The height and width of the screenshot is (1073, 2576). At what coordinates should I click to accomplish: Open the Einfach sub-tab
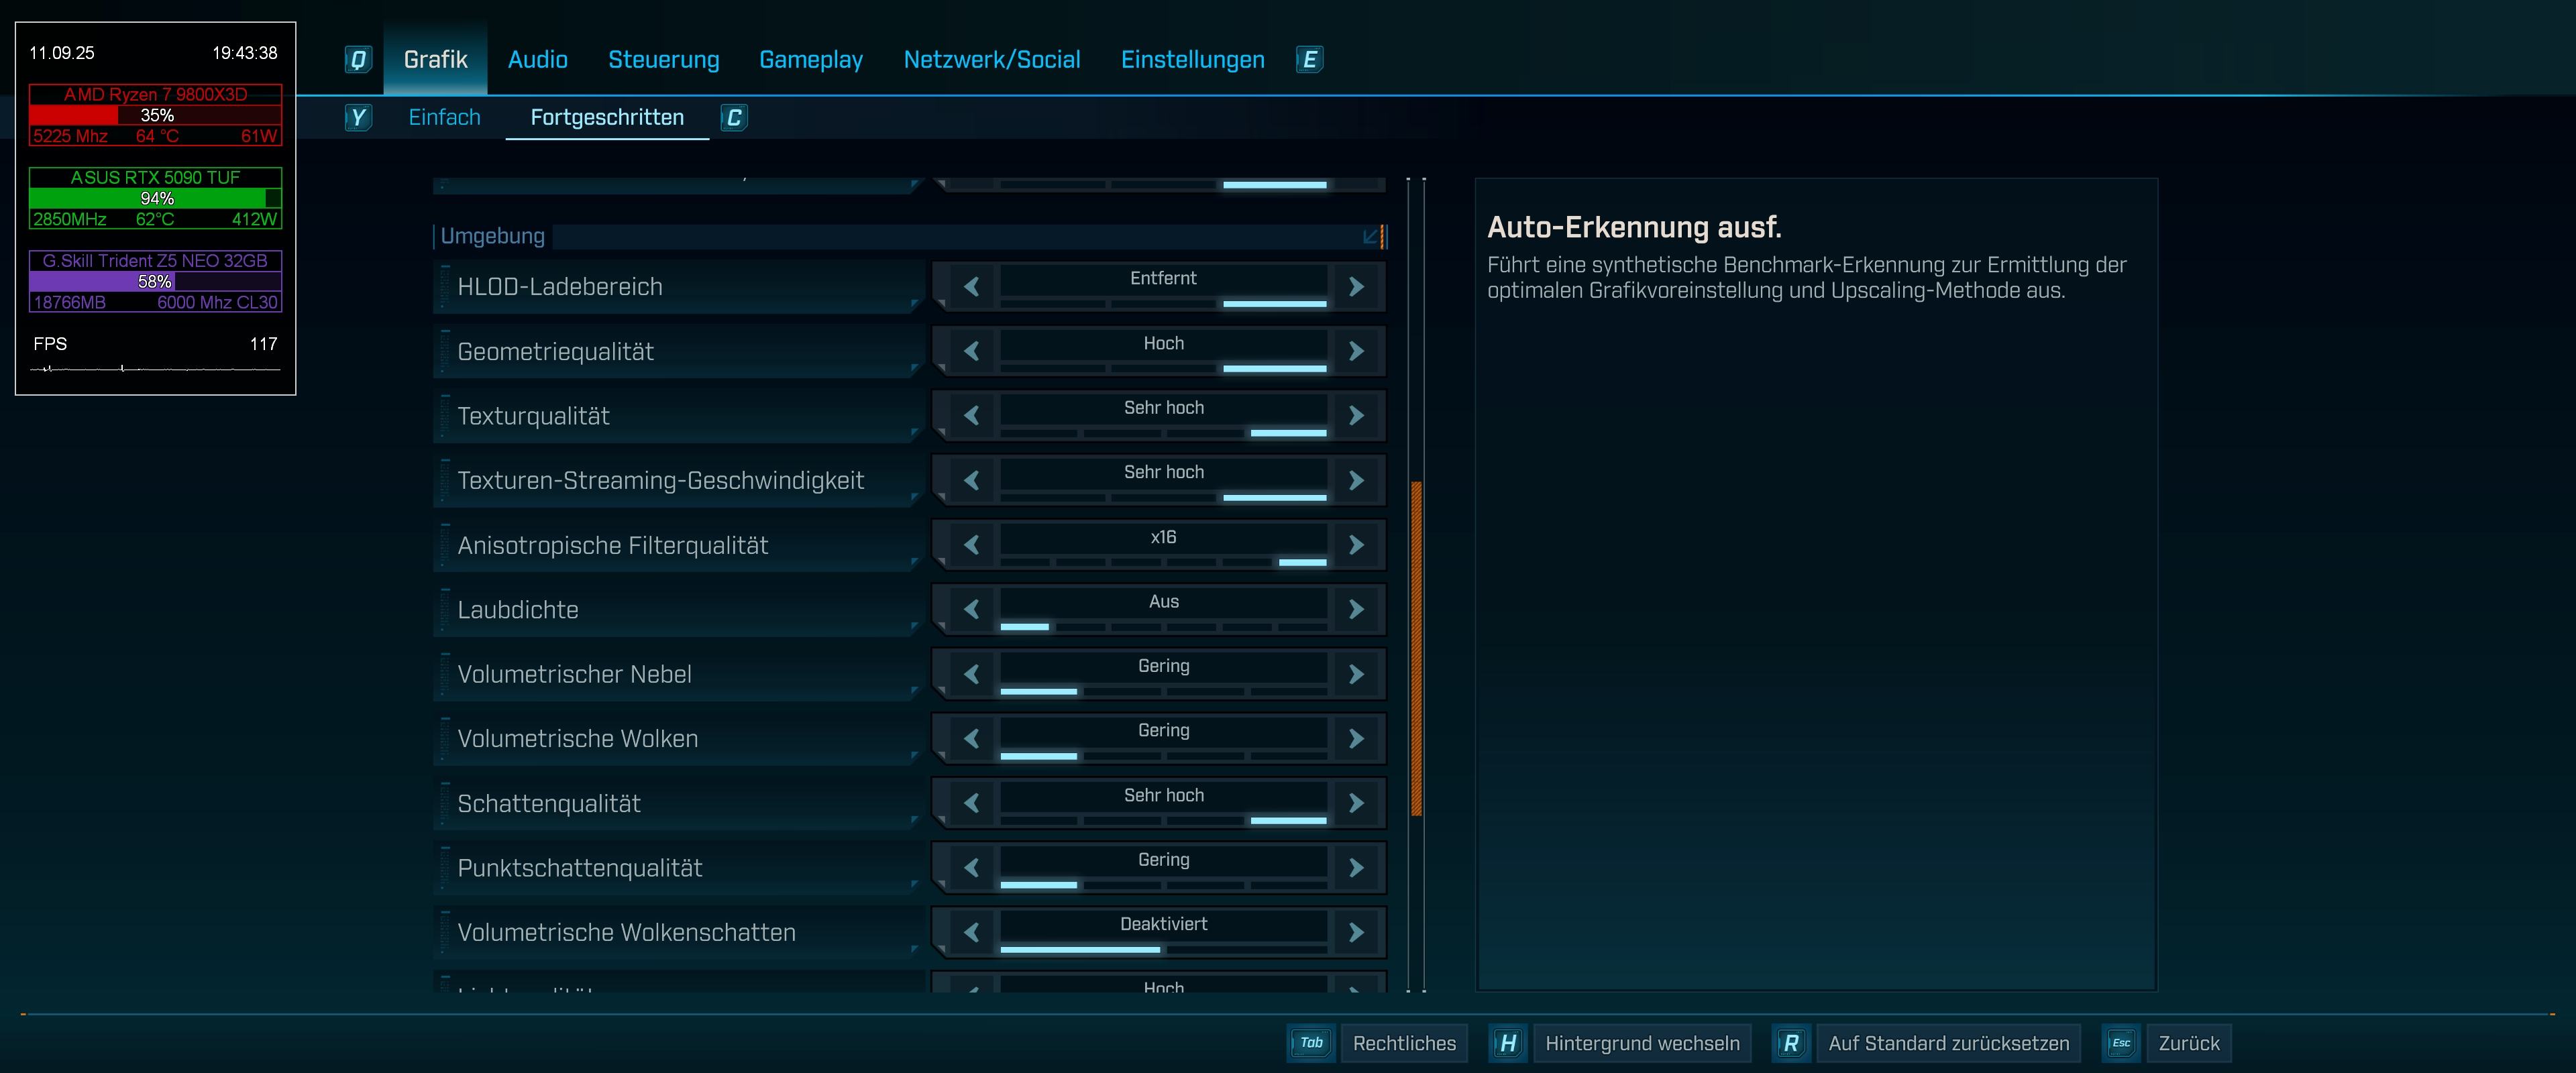pos(444,118)
